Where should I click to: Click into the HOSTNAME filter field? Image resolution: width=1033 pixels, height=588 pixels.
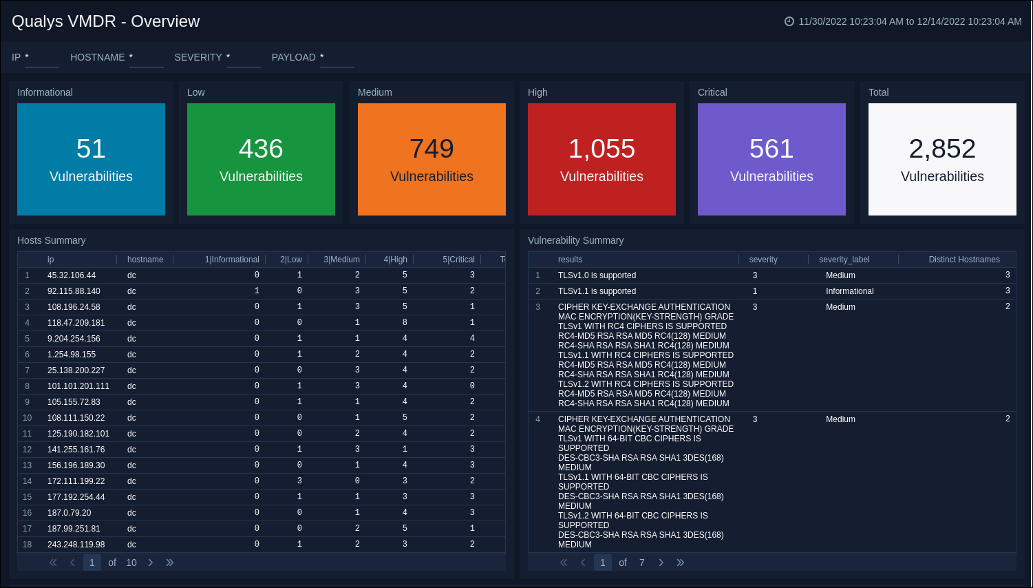click(x=146, y=62)
